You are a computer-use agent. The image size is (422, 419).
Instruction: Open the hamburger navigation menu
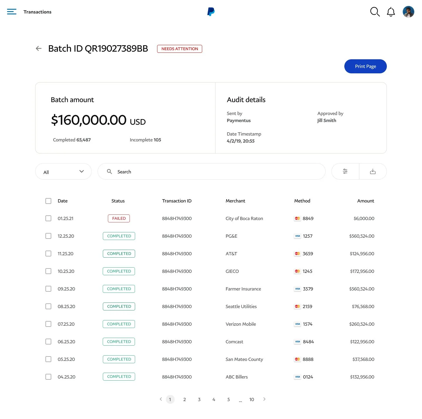12,12
